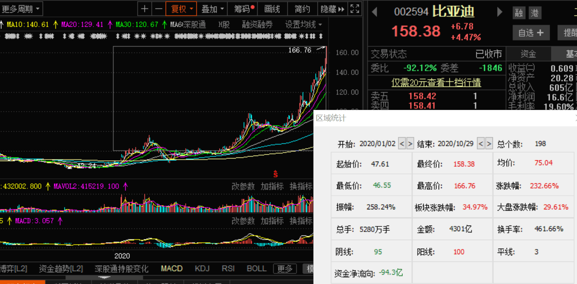Viewport: 577px width, 284px height.
Task: Click the MA30:120.67 indicator label
Action: click(x=137, y=24)
